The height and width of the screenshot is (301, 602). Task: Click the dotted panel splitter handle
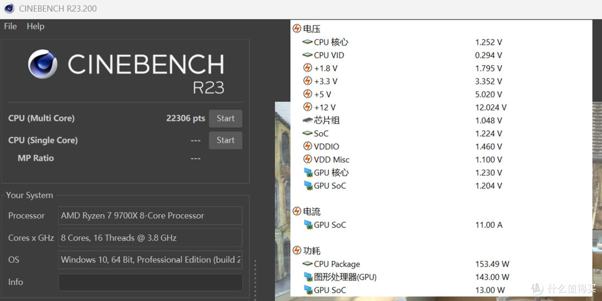point(255,280)
